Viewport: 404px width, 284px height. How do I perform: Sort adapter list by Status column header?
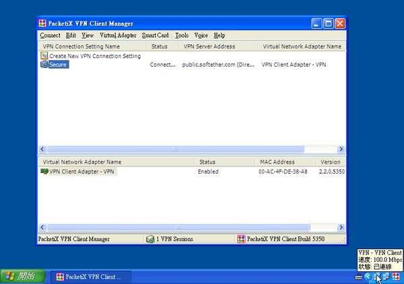(225, 162)
